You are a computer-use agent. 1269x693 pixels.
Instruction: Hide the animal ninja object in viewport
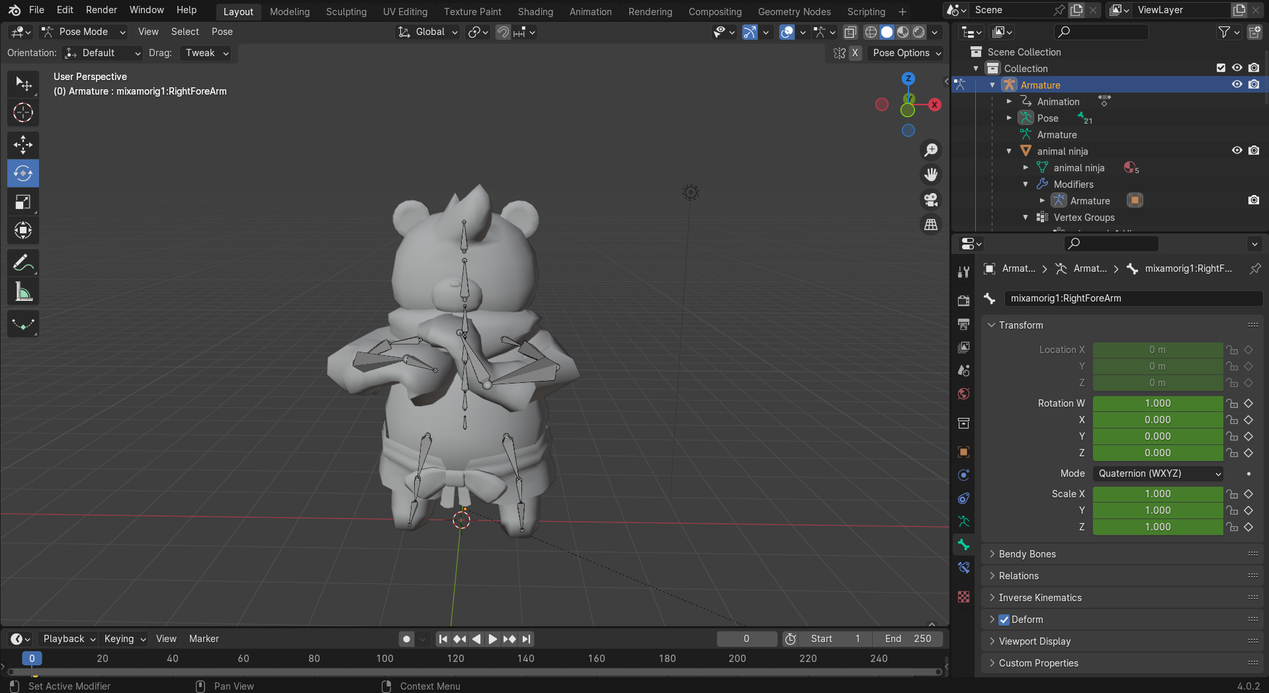[x=1237, y=151]
